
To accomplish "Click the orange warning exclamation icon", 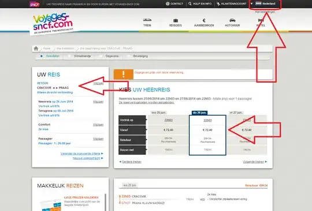I will pyautogui.click(x=124, y=74).
